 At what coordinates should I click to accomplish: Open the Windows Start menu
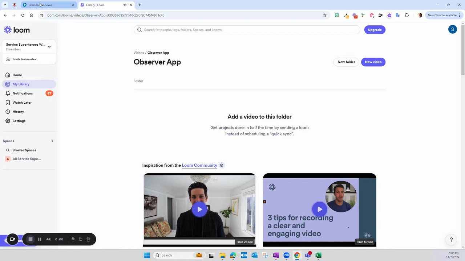click(x=147, y=255)
